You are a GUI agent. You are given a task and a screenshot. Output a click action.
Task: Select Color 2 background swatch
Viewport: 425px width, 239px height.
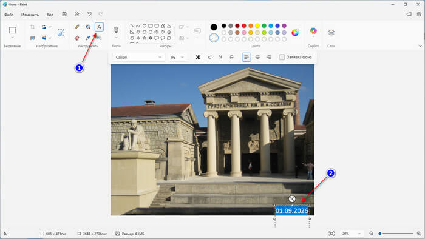point(214,38)
